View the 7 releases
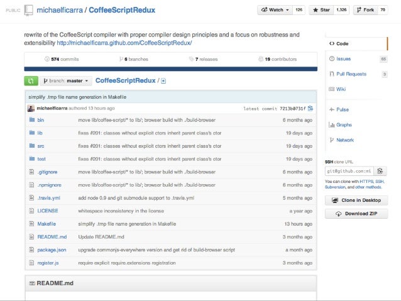The image size is (401, 301). 203,59
